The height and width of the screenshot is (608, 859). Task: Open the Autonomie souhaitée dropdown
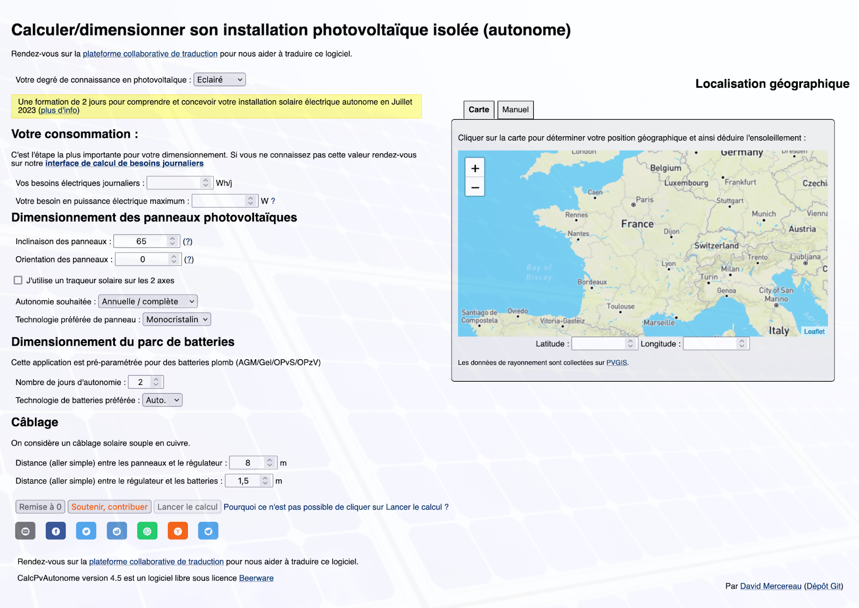(147, 301)
